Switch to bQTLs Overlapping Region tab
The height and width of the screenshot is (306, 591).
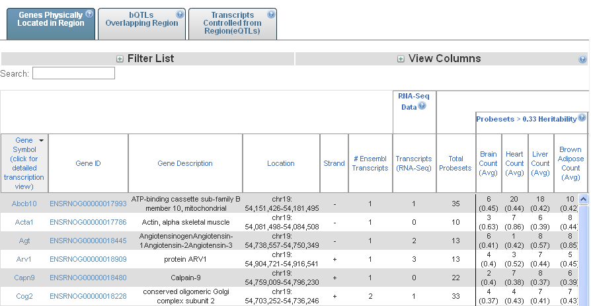pyautogui.click(x=141, y=24)
